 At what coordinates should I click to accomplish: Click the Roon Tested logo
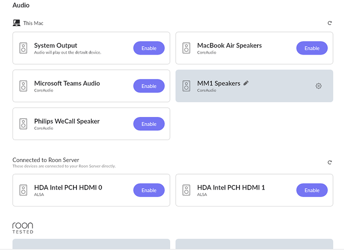[x=23, y=228]
